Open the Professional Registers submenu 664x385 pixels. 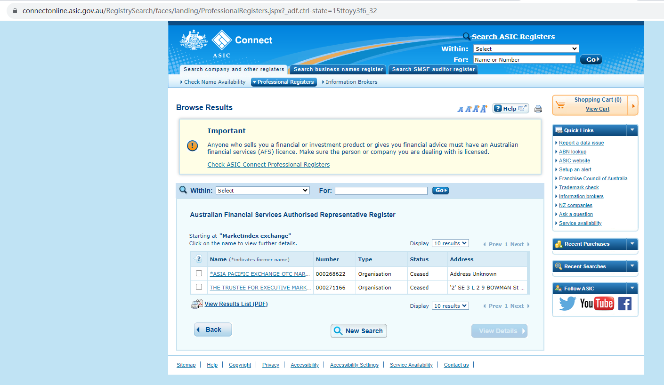coord(283,82)
